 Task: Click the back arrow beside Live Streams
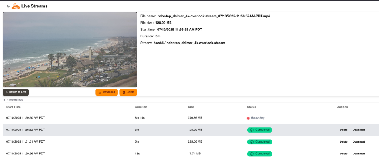(x=8, y=6)
